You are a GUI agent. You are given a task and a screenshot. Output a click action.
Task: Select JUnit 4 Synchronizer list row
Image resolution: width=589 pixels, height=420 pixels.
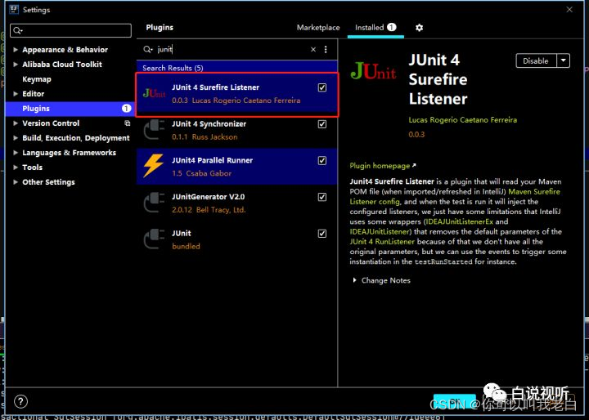[236, 130]
